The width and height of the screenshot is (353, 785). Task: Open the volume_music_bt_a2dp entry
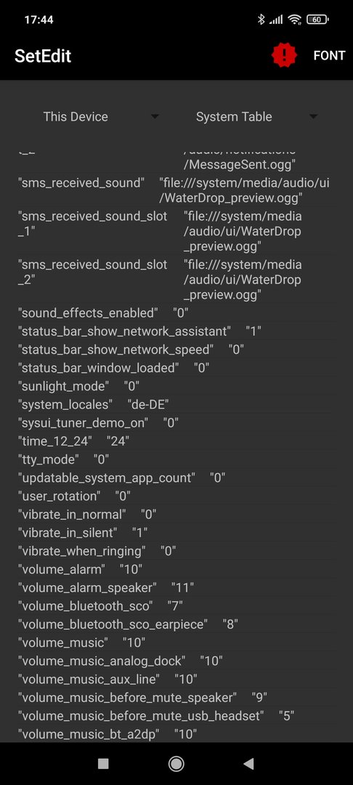[176, 734]
